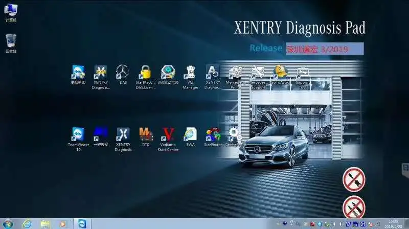Open File Explorer from the taskbar
The image size is (409, 229).
(45, 224)
